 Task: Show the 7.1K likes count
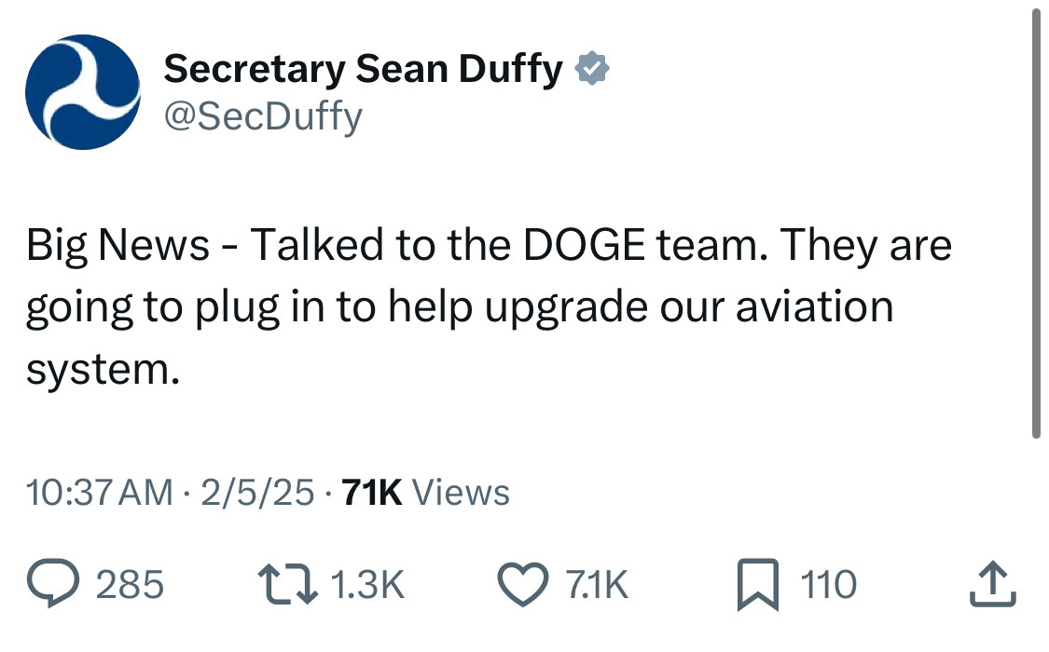(x=597, y=585)
